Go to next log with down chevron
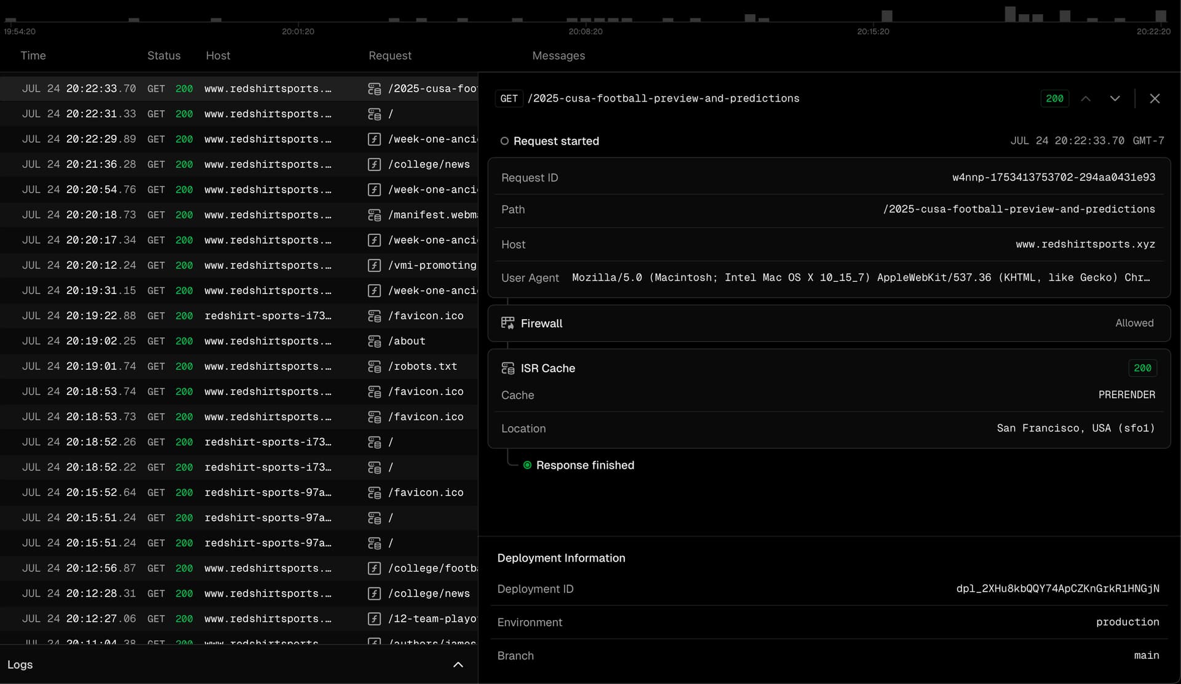 click(1115, 98)
